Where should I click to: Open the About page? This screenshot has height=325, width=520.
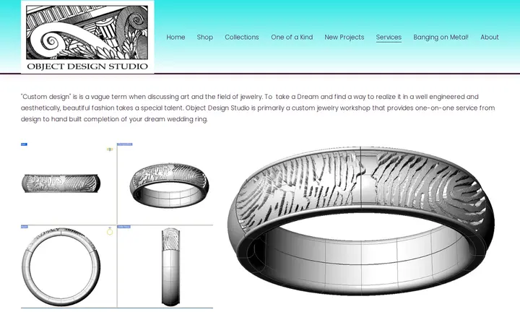pyautogui.click(x=490, y=37)
